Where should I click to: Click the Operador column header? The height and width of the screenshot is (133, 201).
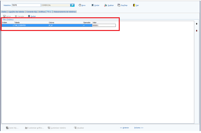(x=87, y=22)
